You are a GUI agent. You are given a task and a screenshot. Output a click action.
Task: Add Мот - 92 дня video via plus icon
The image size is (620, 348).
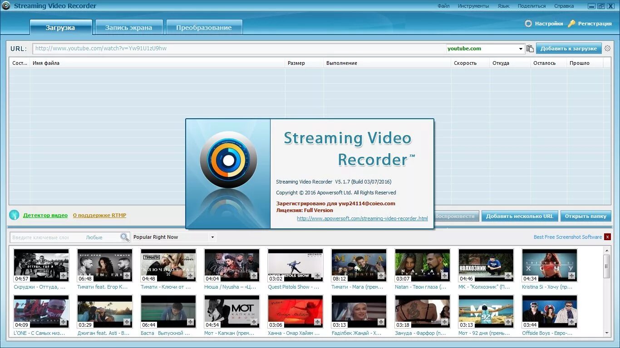[508, 322]
